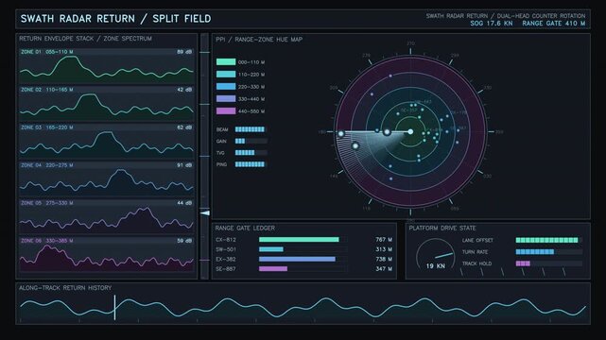Click the SE-887 range bar in the ledger
The height and width of the screenshot is (340, 606).
(273, 268)
